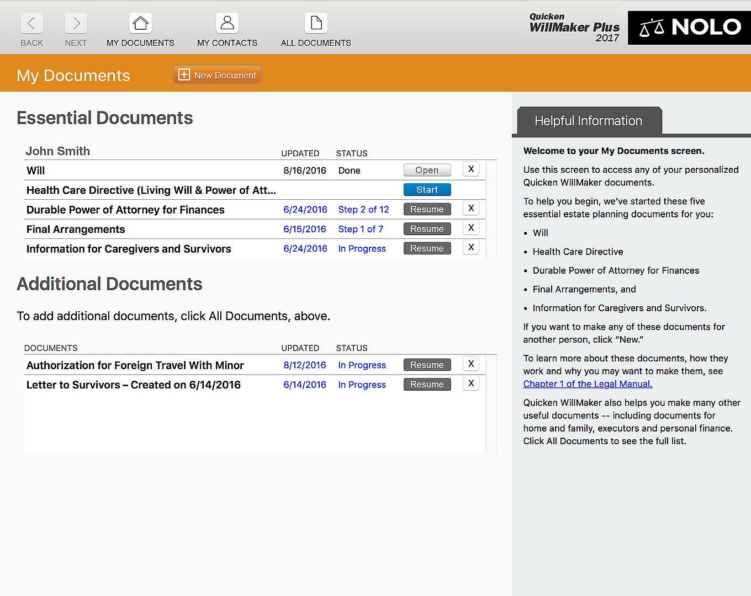Image resolution: width=751 pixels, height=596 pixels.
Task: Resume Durable Power of Attorney for Finances
Action: (x=427, y=209)
